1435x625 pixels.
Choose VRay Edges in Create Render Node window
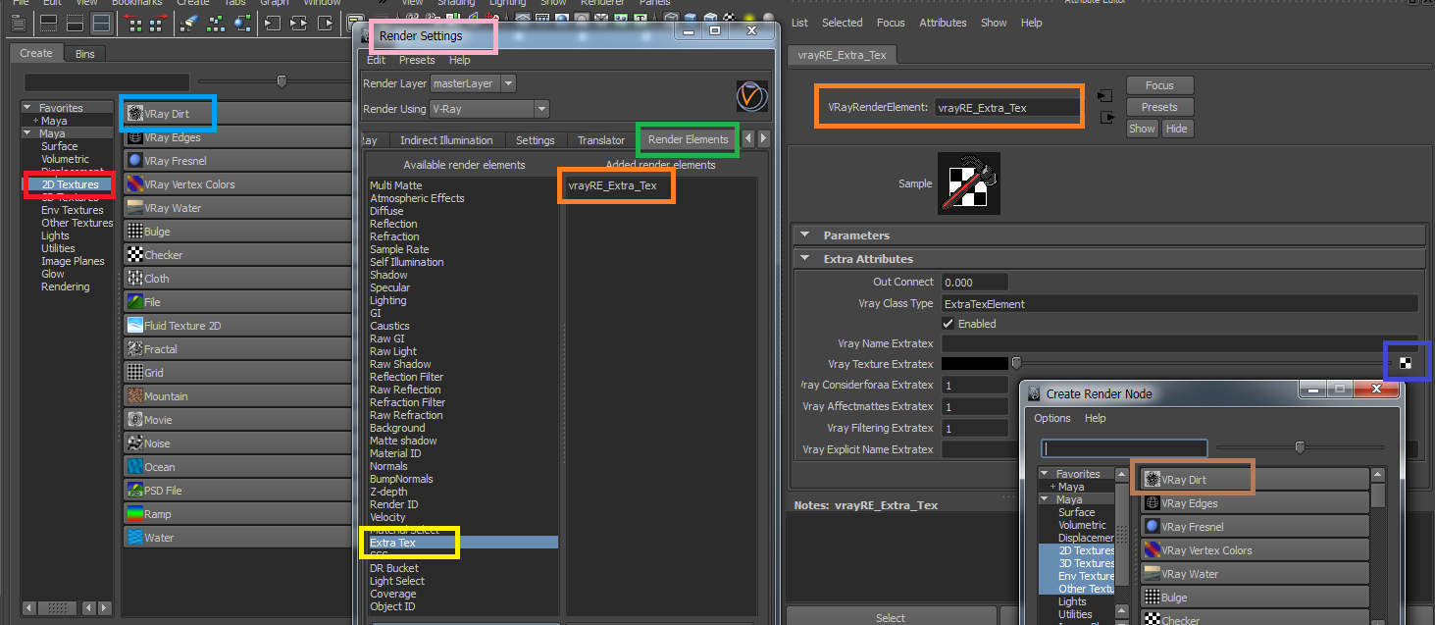tap(1255, 503)
